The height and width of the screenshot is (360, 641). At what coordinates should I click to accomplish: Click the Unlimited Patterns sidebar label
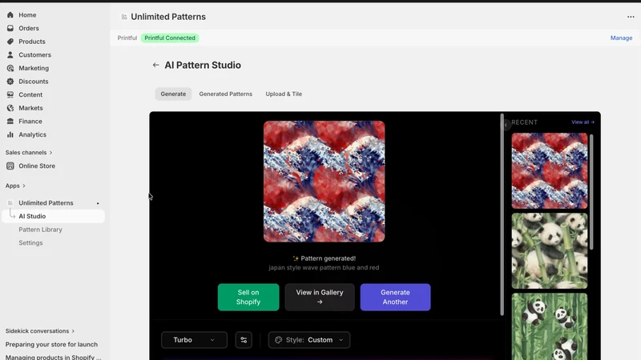point(46,203)
